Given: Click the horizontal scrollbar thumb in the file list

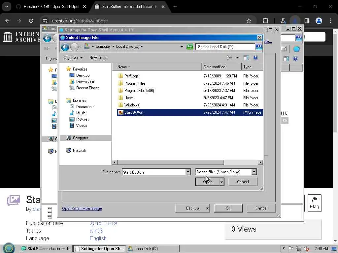Looking at the screenshot, I should (x=171, y=162).
